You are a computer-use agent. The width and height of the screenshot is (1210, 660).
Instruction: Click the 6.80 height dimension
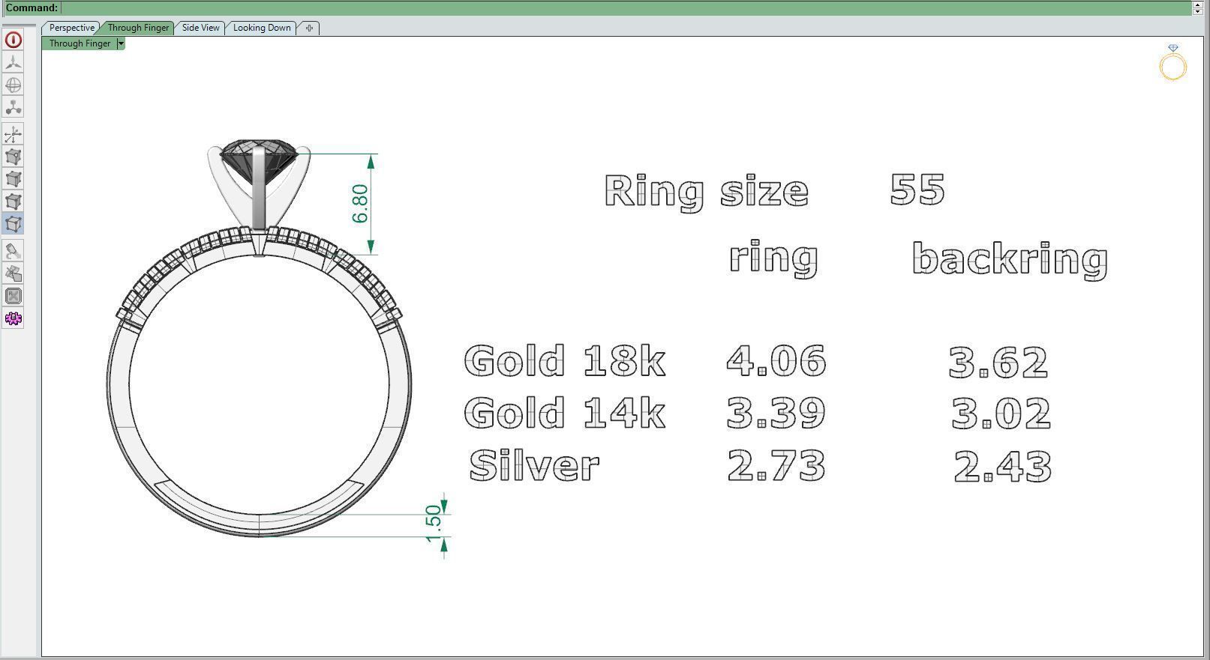point(360,204)
